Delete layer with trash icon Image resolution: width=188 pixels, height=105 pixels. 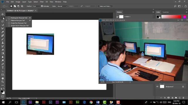pos(183,98)
